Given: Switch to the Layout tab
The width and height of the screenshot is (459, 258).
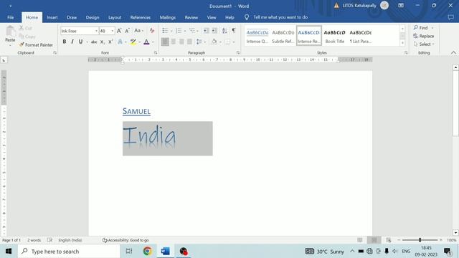Looking at the screenshot, I should 115,17.
